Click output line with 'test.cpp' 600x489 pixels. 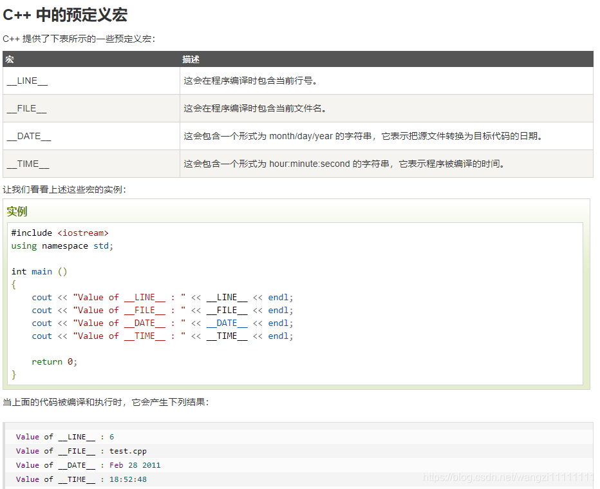pos(81,451)
